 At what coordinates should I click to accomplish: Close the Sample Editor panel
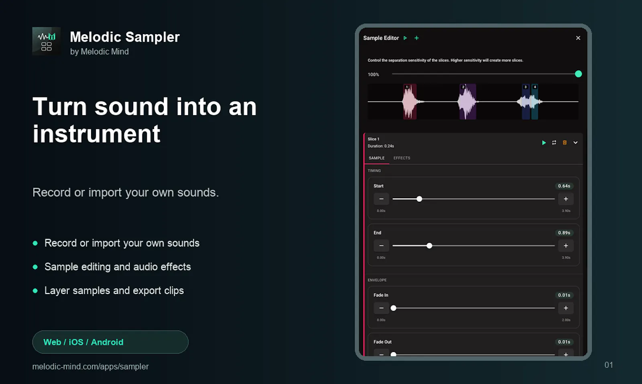pos(578,38)
